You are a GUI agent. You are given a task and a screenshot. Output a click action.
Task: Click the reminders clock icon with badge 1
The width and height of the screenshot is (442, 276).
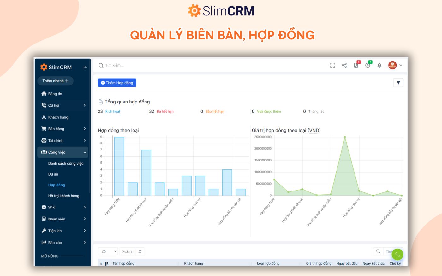coord(367,65)
